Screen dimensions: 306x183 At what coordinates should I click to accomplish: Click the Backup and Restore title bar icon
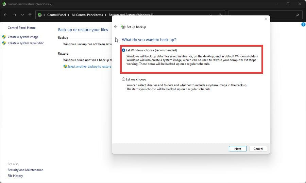coord(4,4)
